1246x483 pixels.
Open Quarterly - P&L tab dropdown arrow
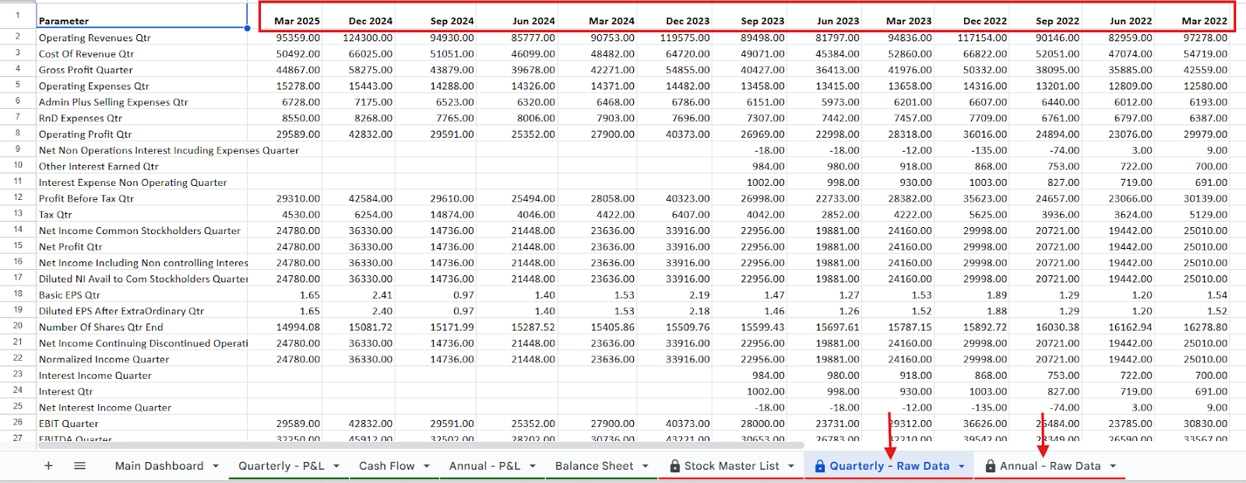336,466
